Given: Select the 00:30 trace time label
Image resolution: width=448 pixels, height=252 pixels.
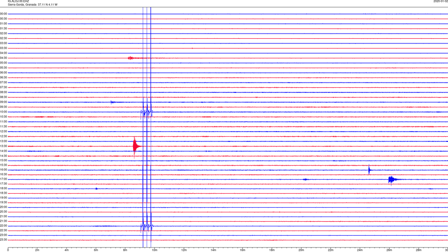Looking at the screenshot, I should pyautogui.click(x=3, y=19).
